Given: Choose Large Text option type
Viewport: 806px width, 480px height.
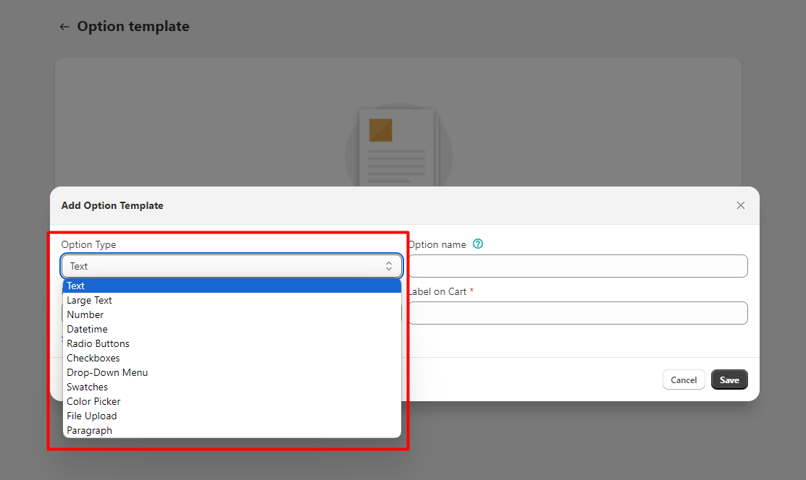Looking at the screenshot, I should coord(89,301).
